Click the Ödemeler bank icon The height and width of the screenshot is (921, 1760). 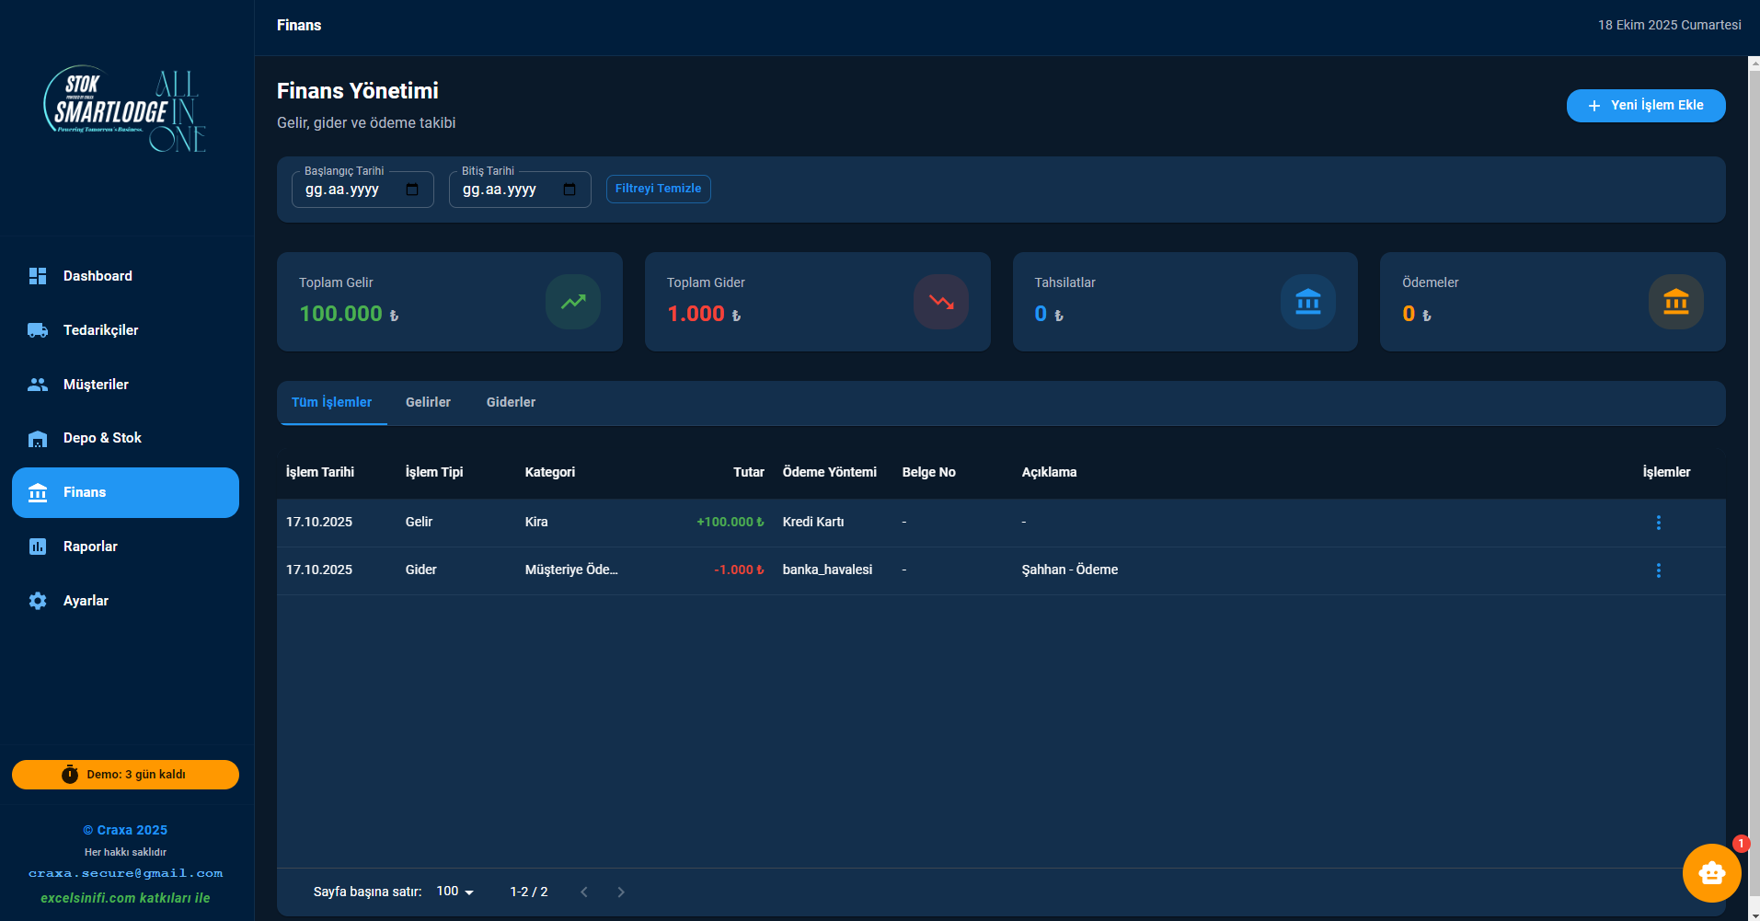pyautogui.click(x=1675, y=302)
